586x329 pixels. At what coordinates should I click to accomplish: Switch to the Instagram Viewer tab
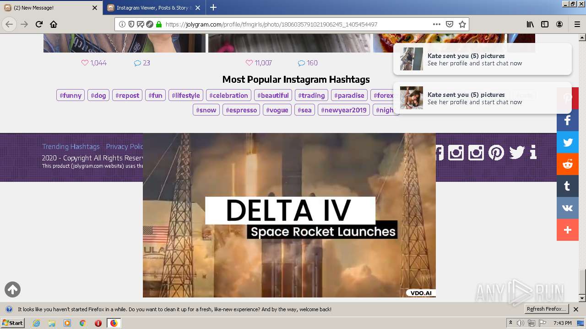[154, 8]
